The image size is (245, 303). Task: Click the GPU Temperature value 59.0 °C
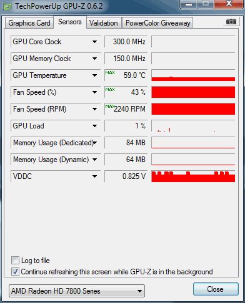tap(134, 75)
